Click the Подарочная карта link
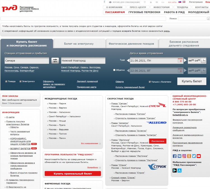Viewport: 210px width, 189px height. tap(87, 87)
